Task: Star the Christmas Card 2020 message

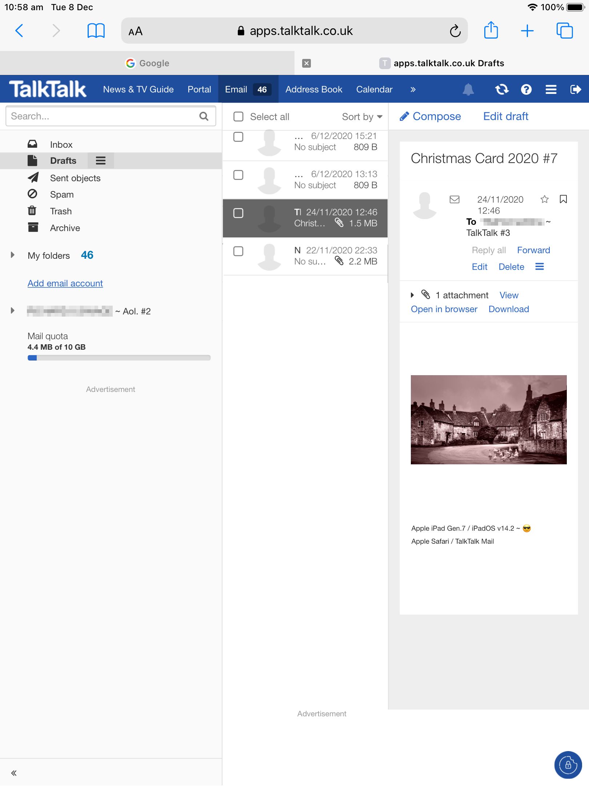Action: (x=544, y=199)
